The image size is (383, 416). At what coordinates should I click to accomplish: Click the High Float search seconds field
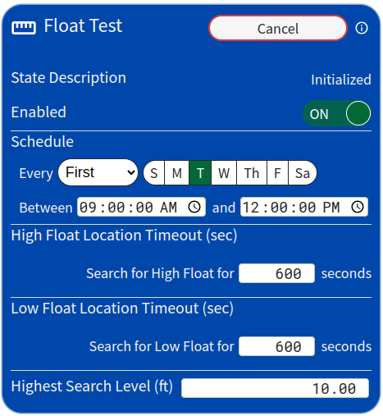276,273
